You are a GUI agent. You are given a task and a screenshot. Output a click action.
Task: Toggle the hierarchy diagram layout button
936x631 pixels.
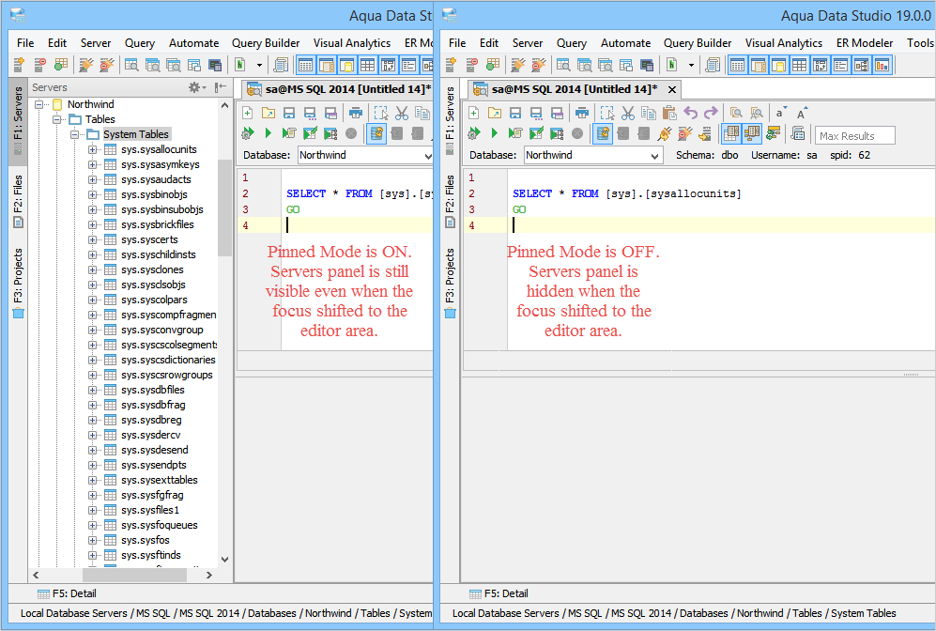[862, 65]
